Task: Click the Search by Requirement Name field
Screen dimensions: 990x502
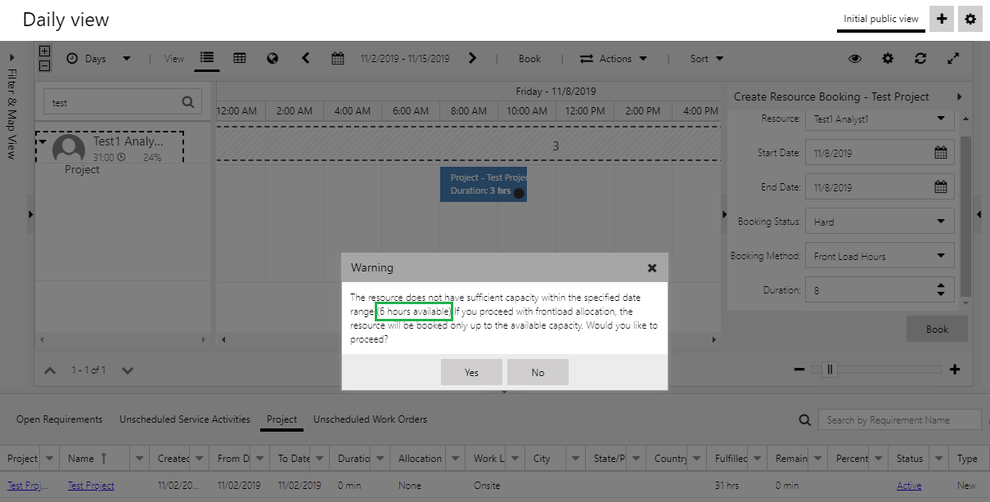Action: coord(898,419)
